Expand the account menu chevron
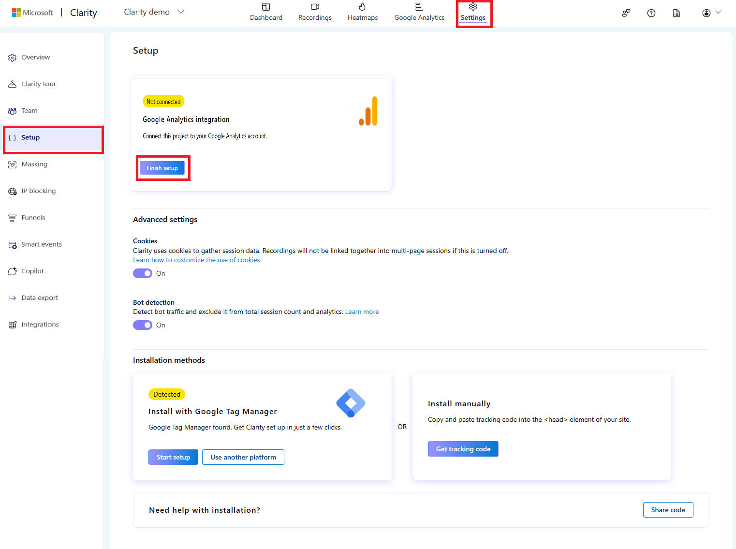The image size is (736, 549). click(x=718, y=13)
